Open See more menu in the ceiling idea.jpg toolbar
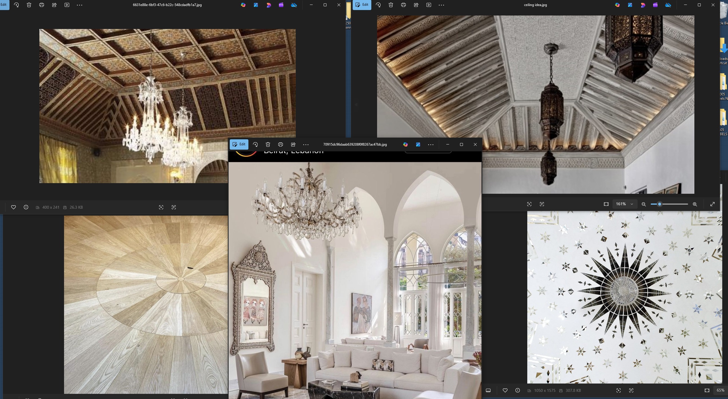This screenshot has width=728, height=399. (x=441, y=5)
